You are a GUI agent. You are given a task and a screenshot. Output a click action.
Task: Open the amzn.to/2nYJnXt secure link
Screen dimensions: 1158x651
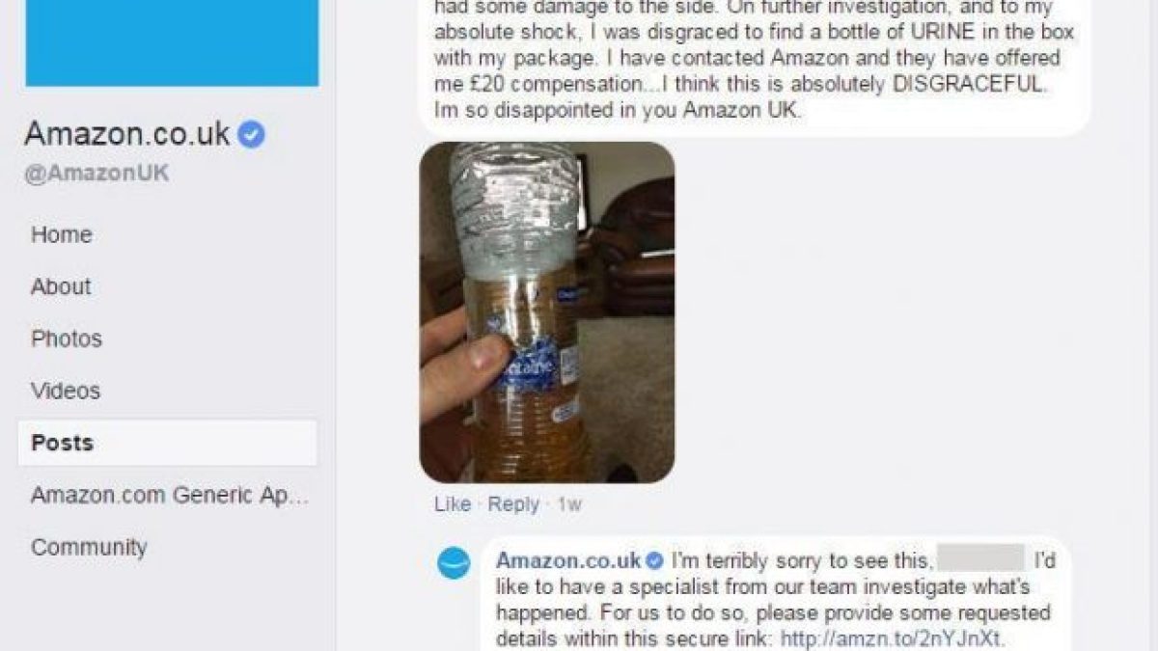point(893,637)
